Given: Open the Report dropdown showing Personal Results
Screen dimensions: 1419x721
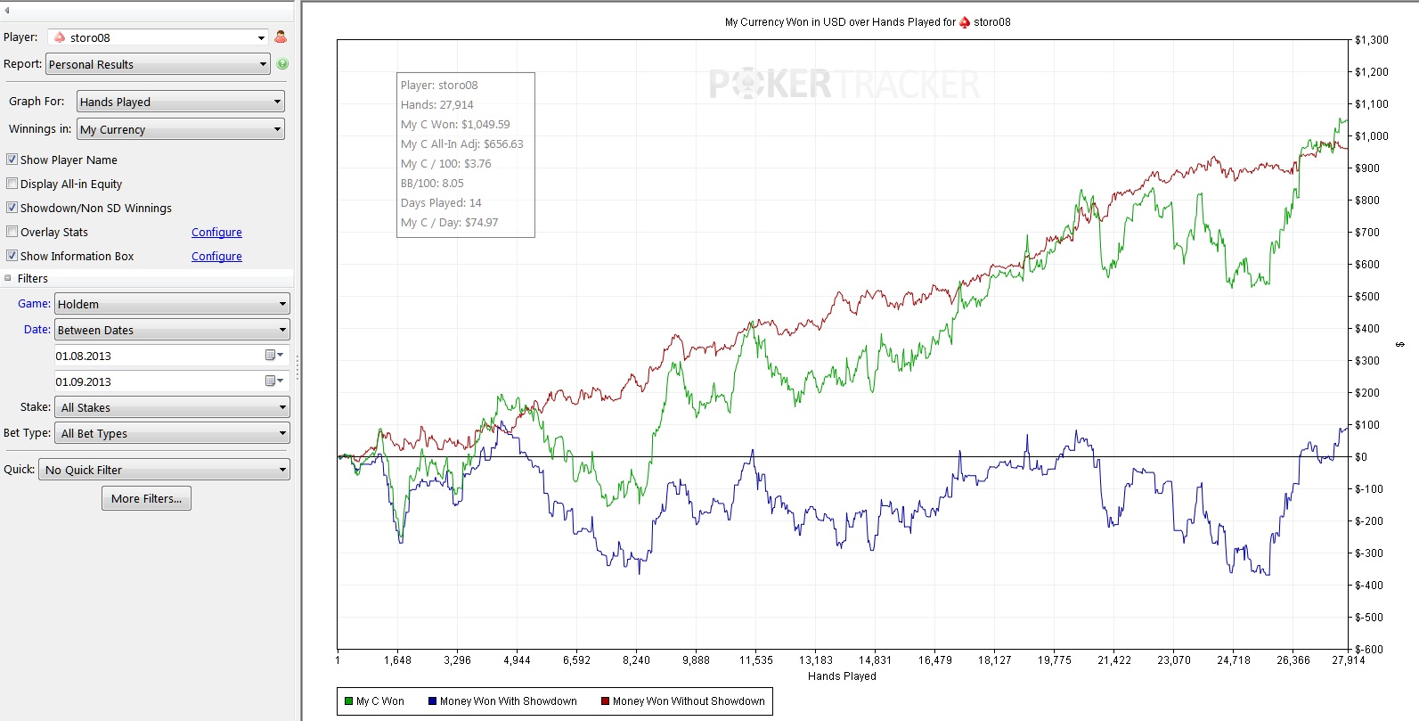Looking at the screenshot, I should tap(158, 64).
